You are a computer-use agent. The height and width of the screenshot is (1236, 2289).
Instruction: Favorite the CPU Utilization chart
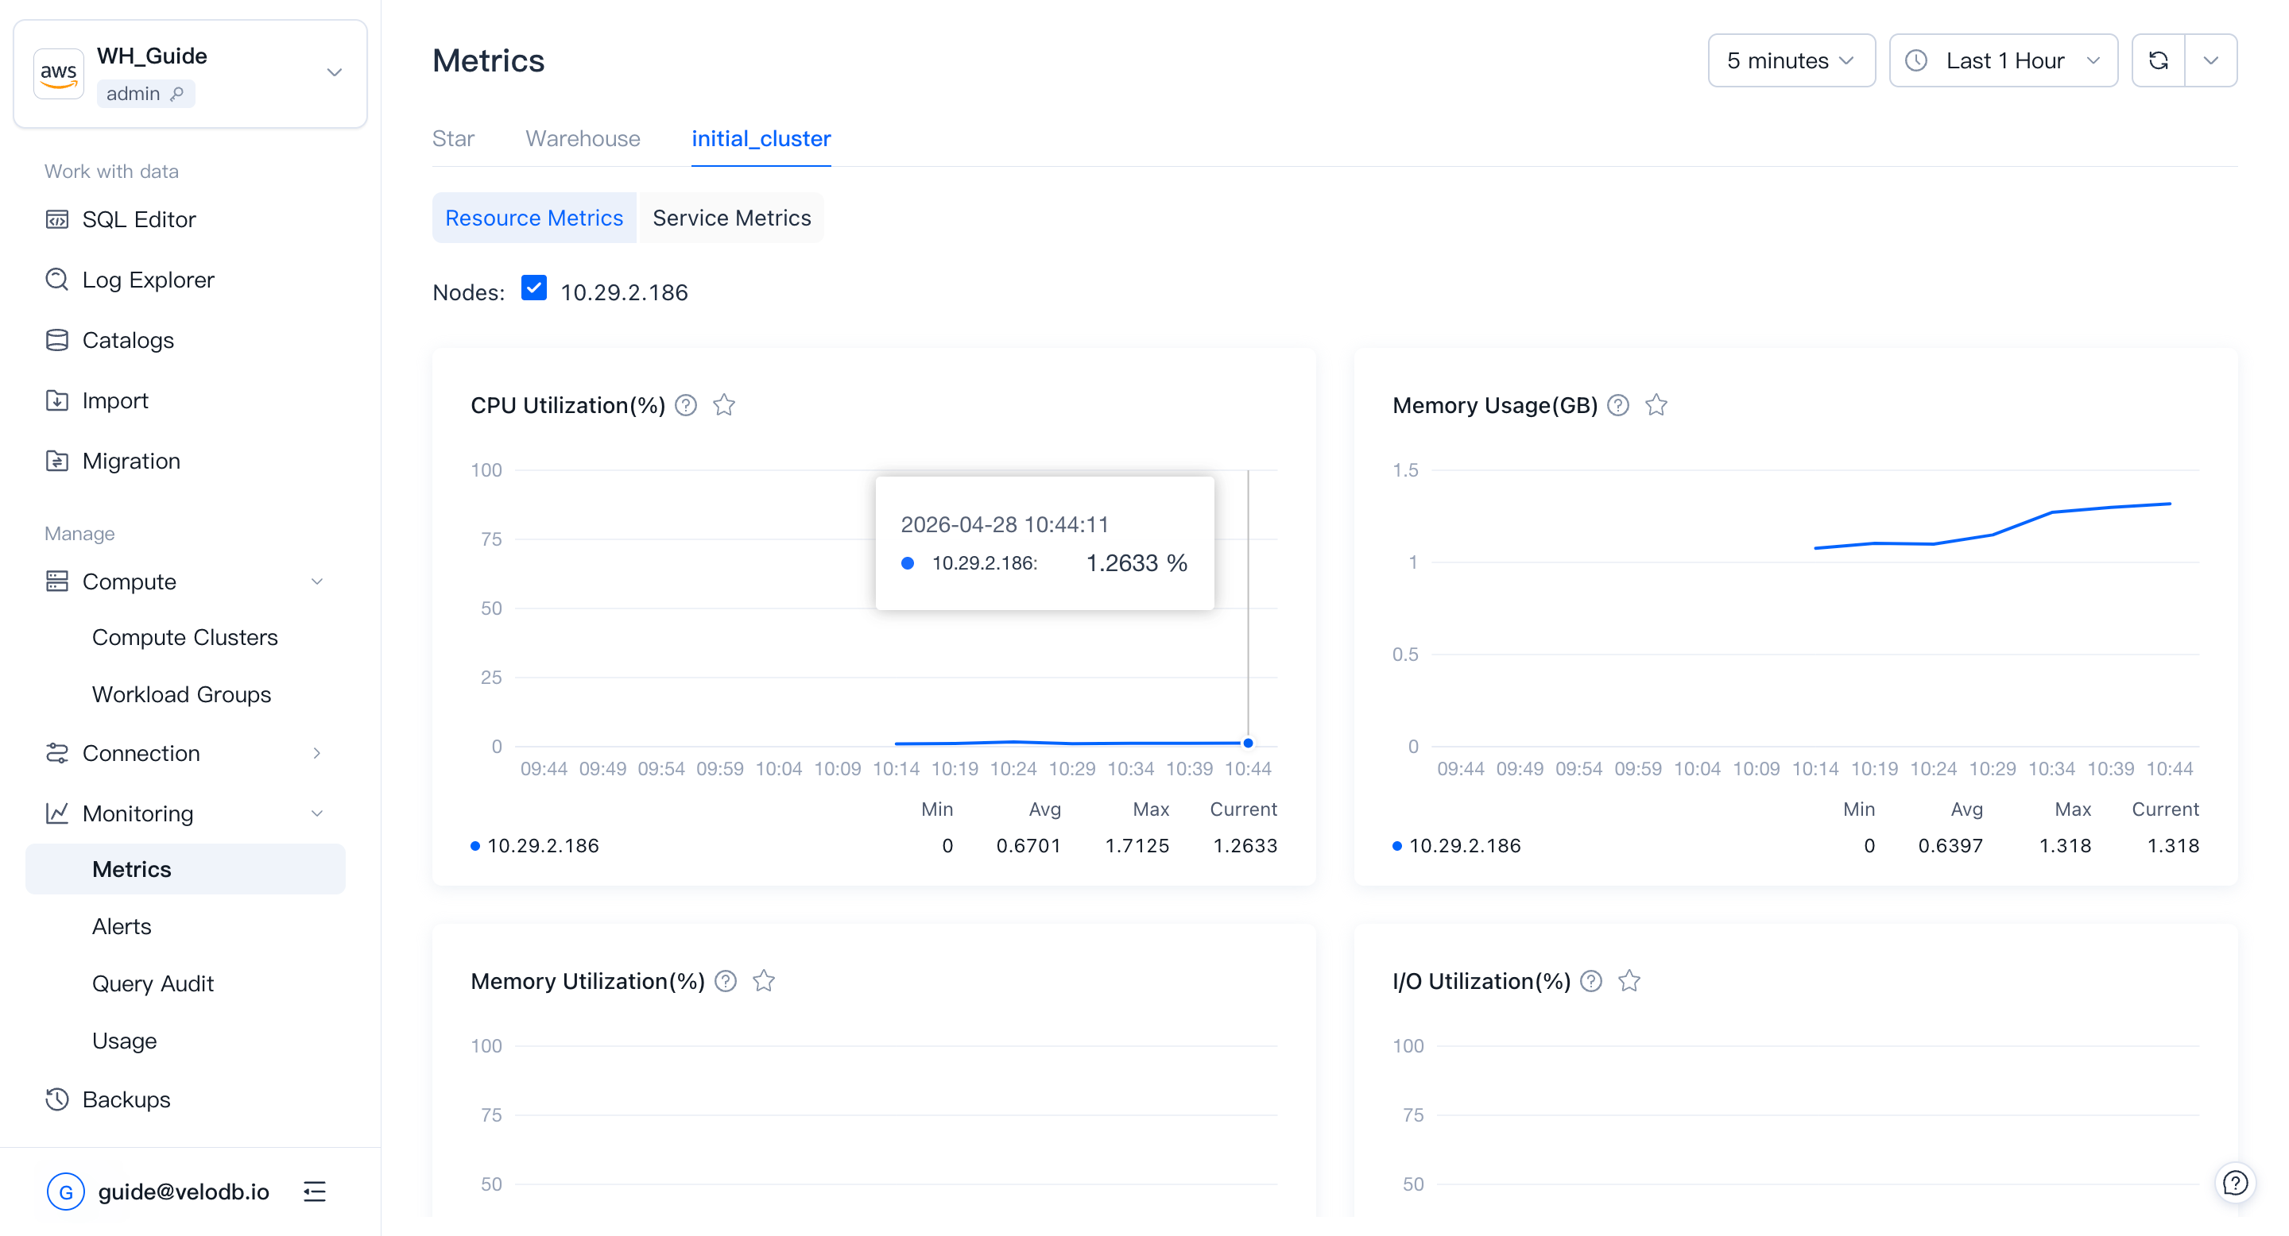coord(724,406)
